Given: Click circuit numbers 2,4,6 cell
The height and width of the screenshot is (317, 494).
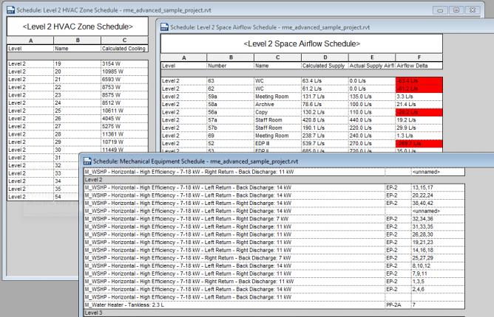Looking at the screenshot, I should coord(438,289).
